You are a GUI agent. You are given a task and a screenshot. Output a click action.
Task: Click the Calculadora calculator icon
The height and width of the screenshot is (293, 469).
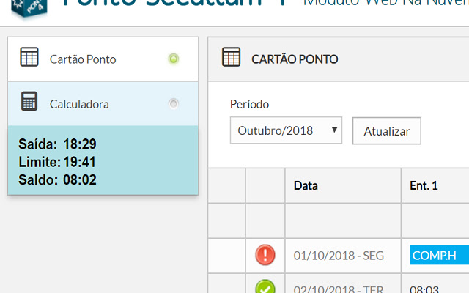point(29,103)
